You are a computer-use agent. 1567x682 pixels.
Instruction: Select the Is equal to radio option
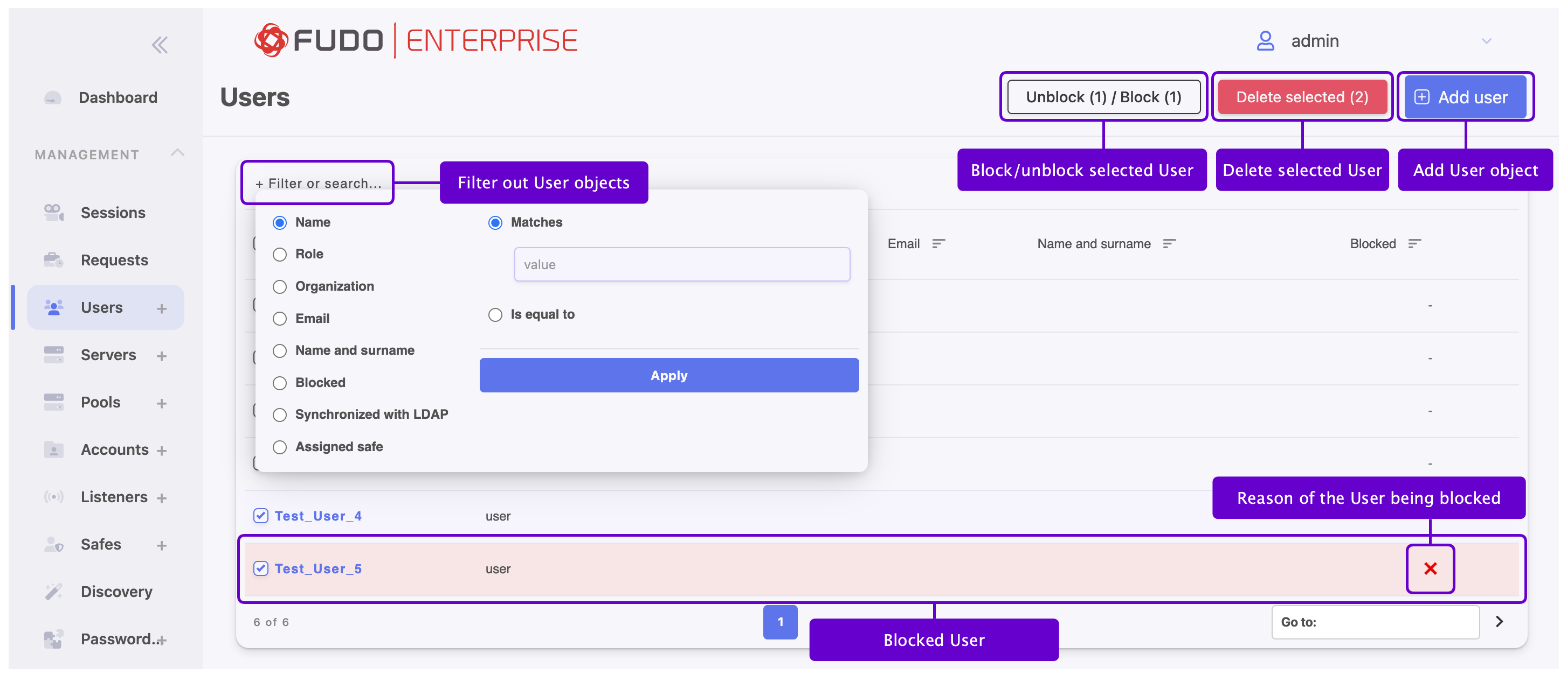[495, 314]
